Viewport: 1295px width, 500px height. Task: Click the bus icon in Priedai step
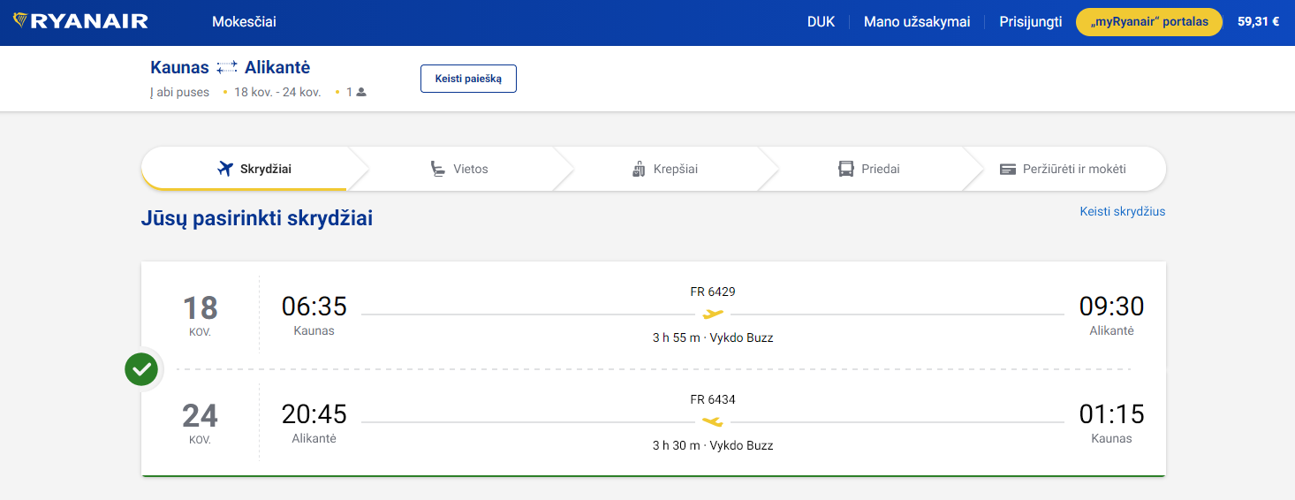[846, 169]
